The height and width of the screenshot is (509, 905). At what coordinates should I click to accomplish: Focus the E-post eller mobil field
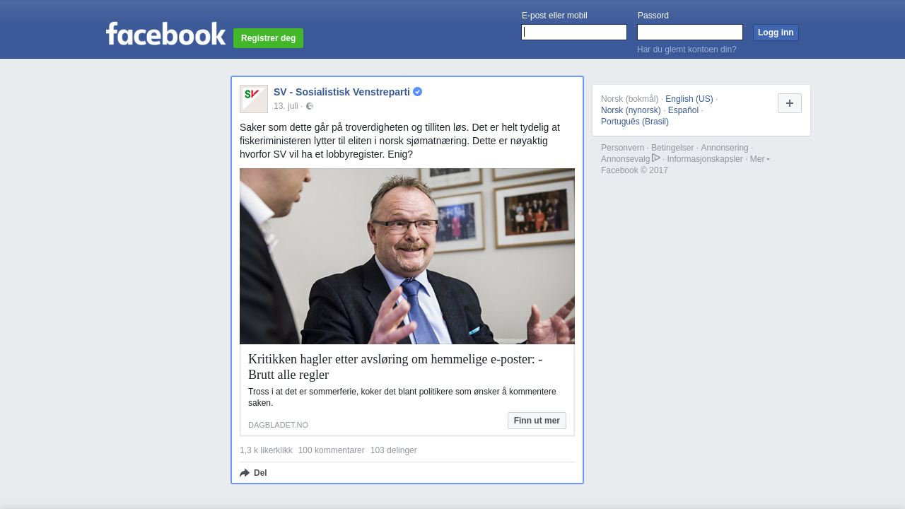[x=574, y=33]
